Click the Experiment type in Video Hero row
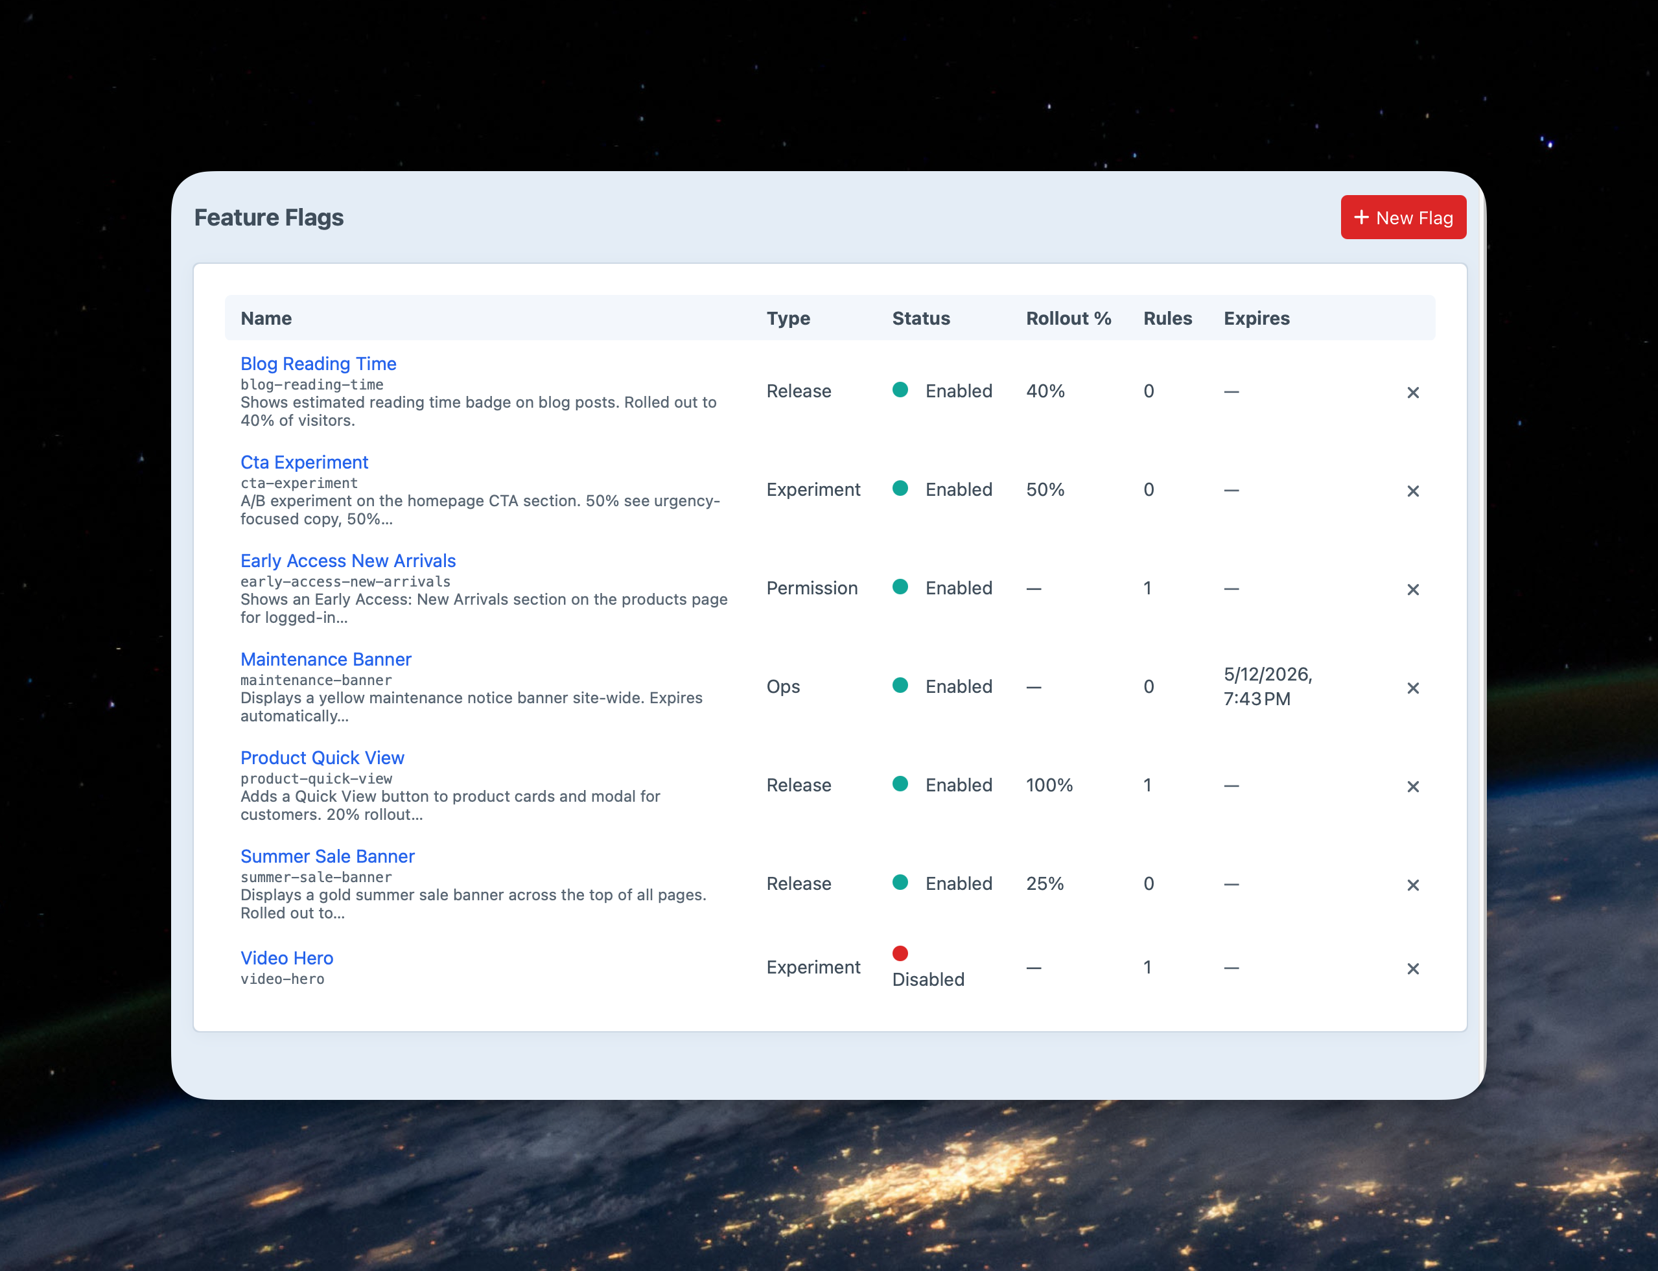 click(x=813, y=968)
